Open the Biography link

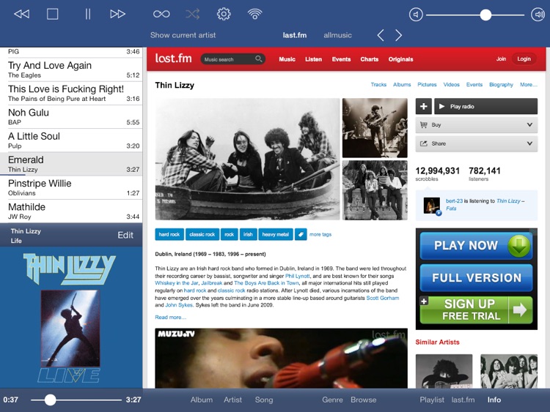(501, 84)
